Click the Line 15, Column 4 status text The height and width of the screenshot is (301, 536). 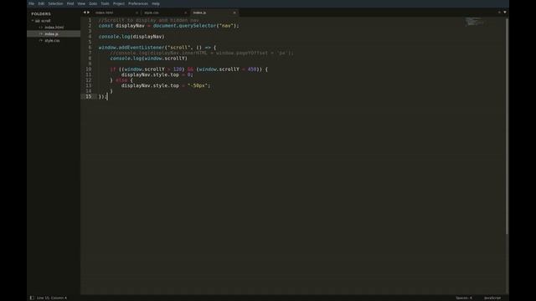(52, 298)
